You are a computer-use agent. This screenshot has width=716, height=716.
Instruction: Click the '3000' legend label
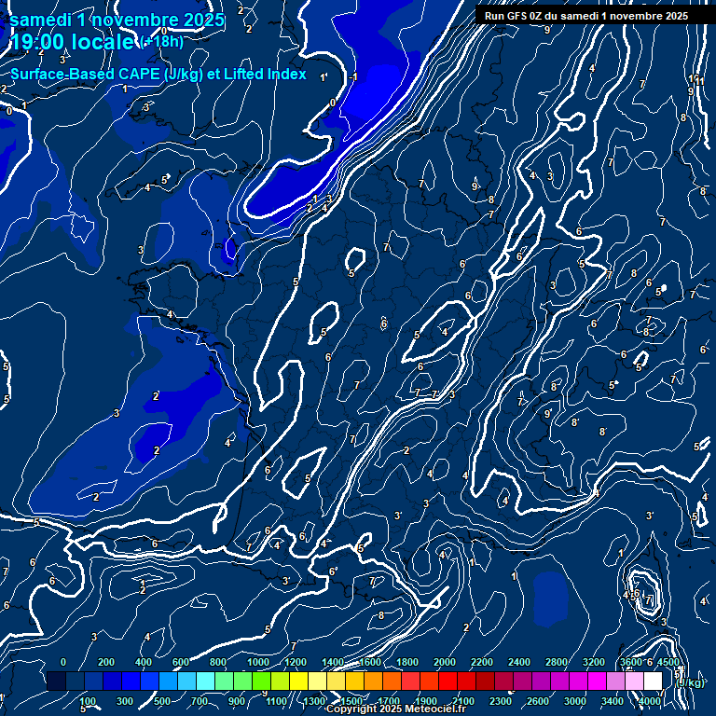coord(575,701)
